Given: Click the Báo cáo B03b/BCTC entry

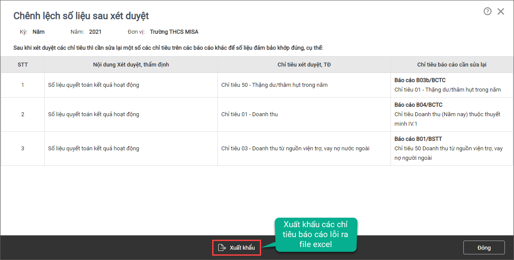Looking at the screenshot, I should pos(420,80).
